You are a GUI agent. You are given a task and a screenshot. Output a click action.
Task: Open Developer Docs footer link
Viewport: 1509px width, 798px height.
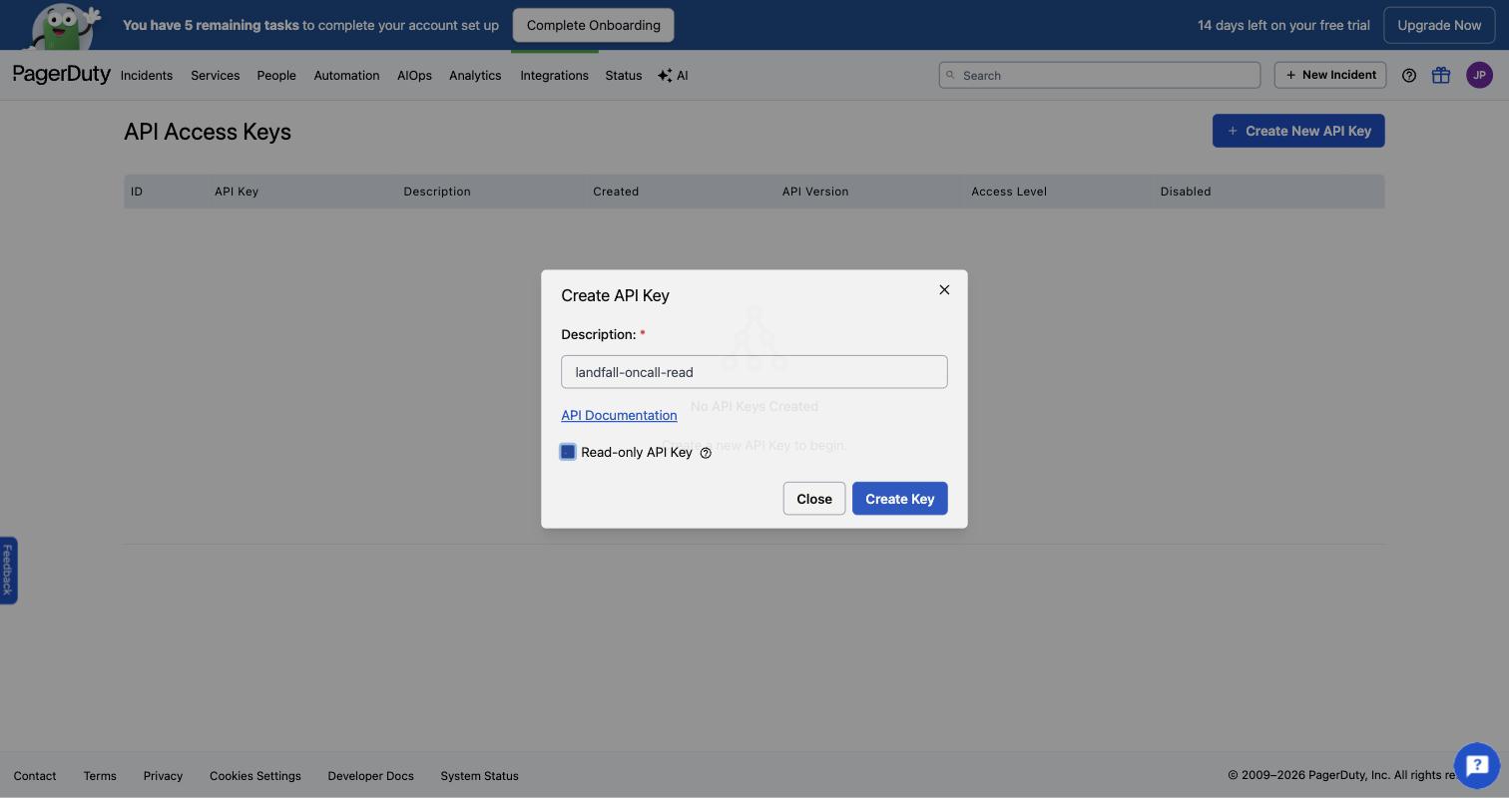tap(370, 776)
